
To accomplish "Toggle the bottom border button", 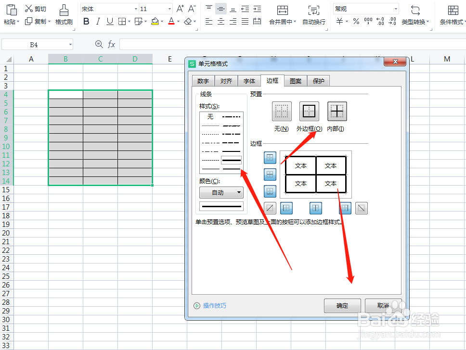I will 270,191.
